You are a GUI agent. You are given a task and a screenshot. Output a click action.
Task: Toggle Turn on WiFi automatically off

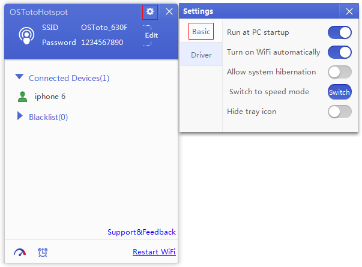click(x=340, y=52)
